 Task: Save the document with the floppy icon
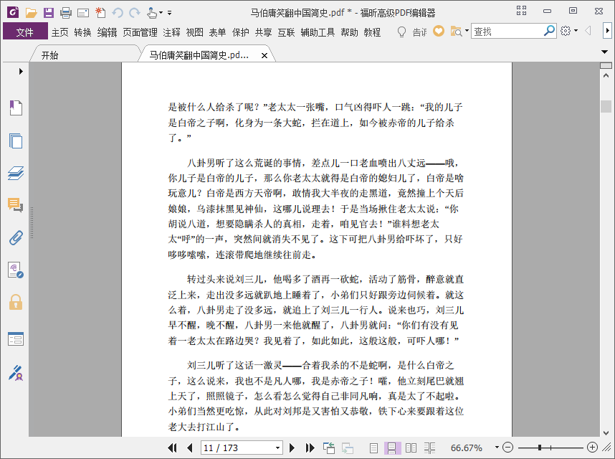[49, 13]
